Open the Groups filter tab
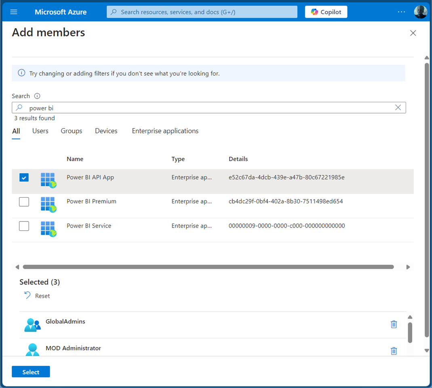Screen dimensions: 432x388 point(72,131)
